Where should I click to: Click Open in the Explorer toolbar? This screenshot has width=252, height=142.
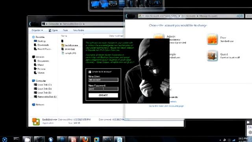(53, 30)
